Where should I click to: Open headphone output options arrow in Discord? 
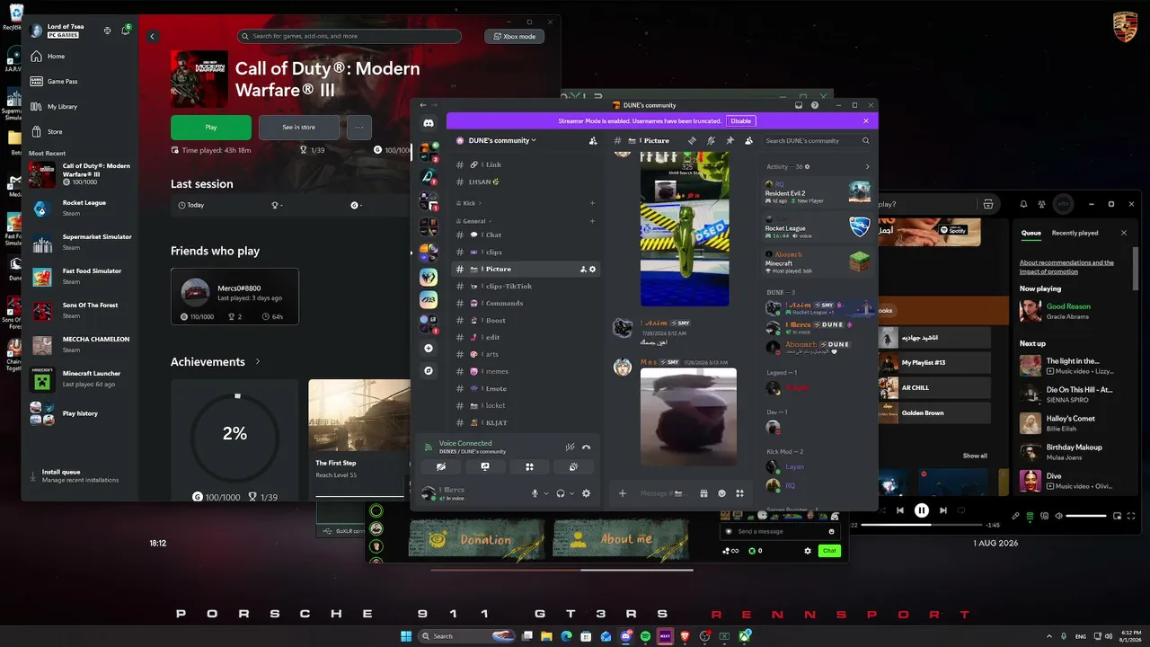571,493
